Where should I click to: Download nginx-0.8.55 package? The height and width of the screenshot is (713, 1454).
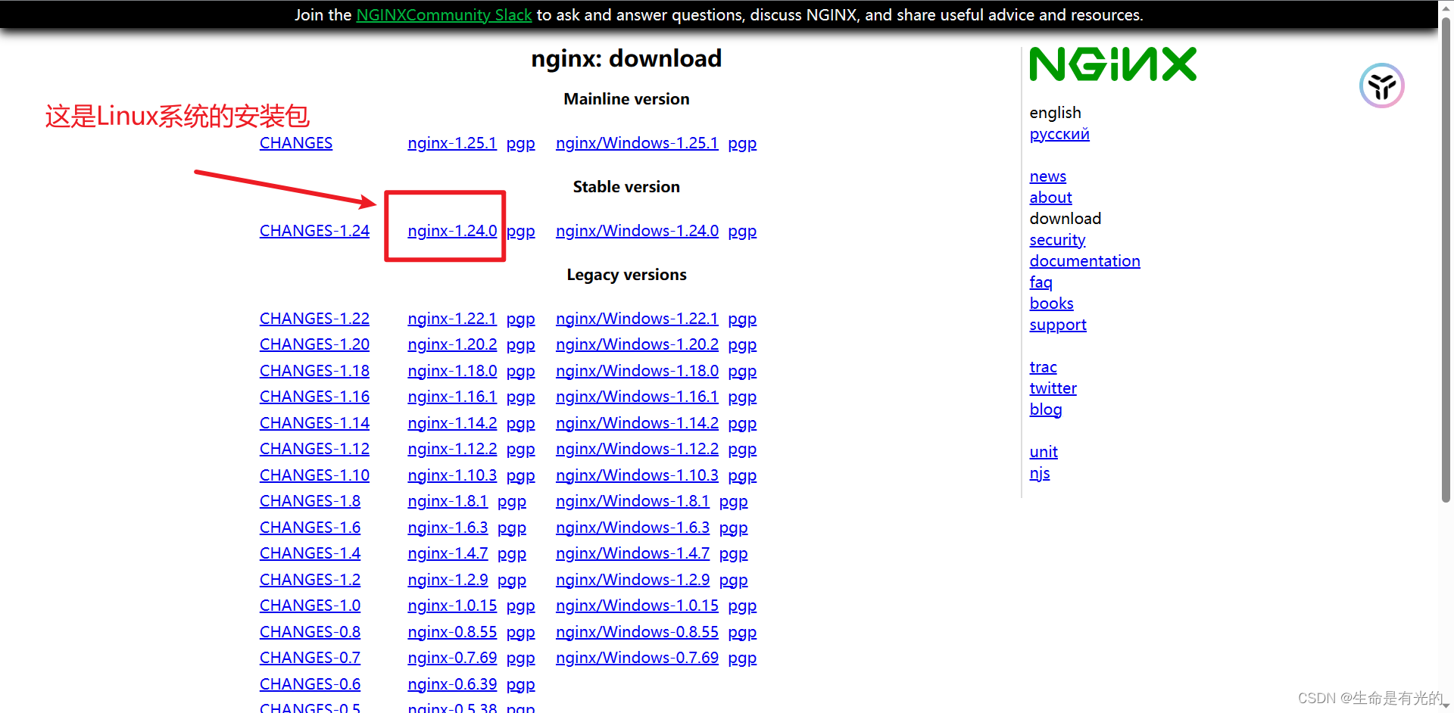pos(452,632)
